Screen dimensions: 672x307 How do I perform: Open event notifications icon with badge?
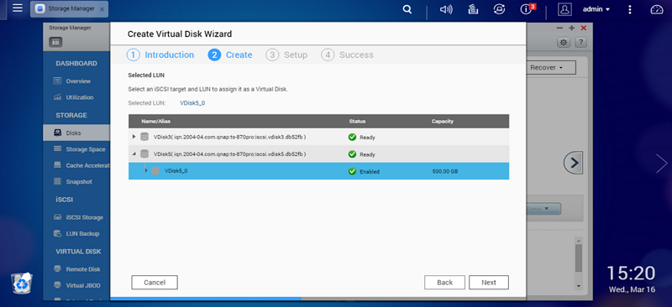[x=528, y=9]
